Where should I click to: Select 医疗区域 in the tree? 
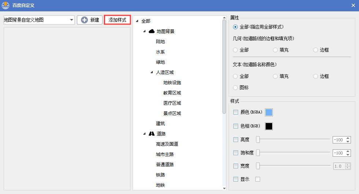pos(172,103)
